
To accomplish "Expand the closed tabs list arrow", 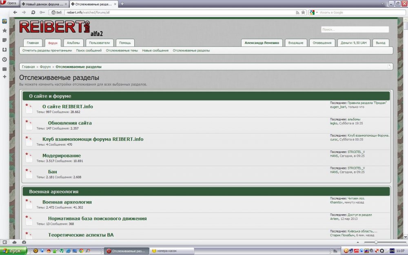I will pyautogui.click(x=383, y=4).
